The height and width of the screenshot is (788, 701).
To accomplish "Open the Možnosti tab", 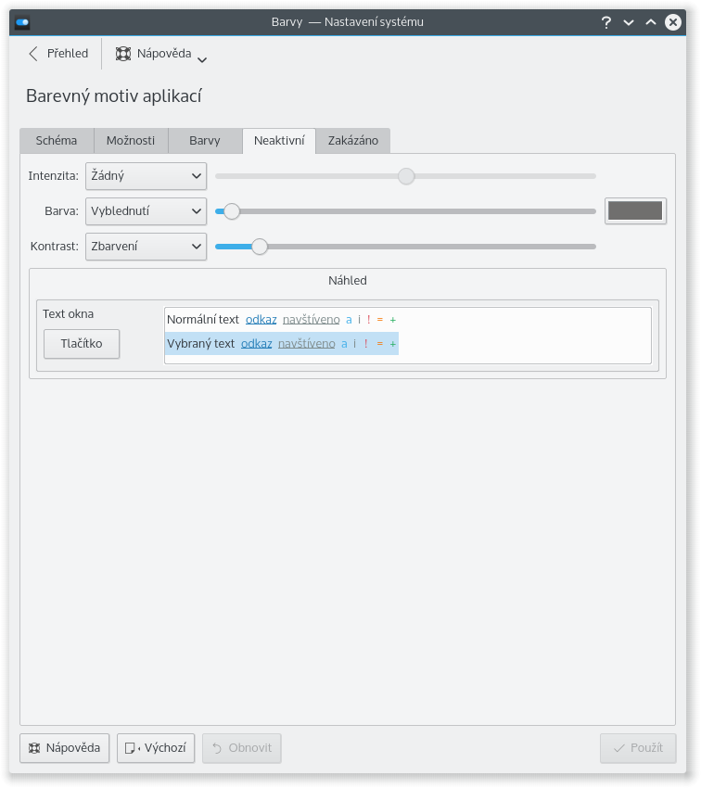I will [131, 141].
